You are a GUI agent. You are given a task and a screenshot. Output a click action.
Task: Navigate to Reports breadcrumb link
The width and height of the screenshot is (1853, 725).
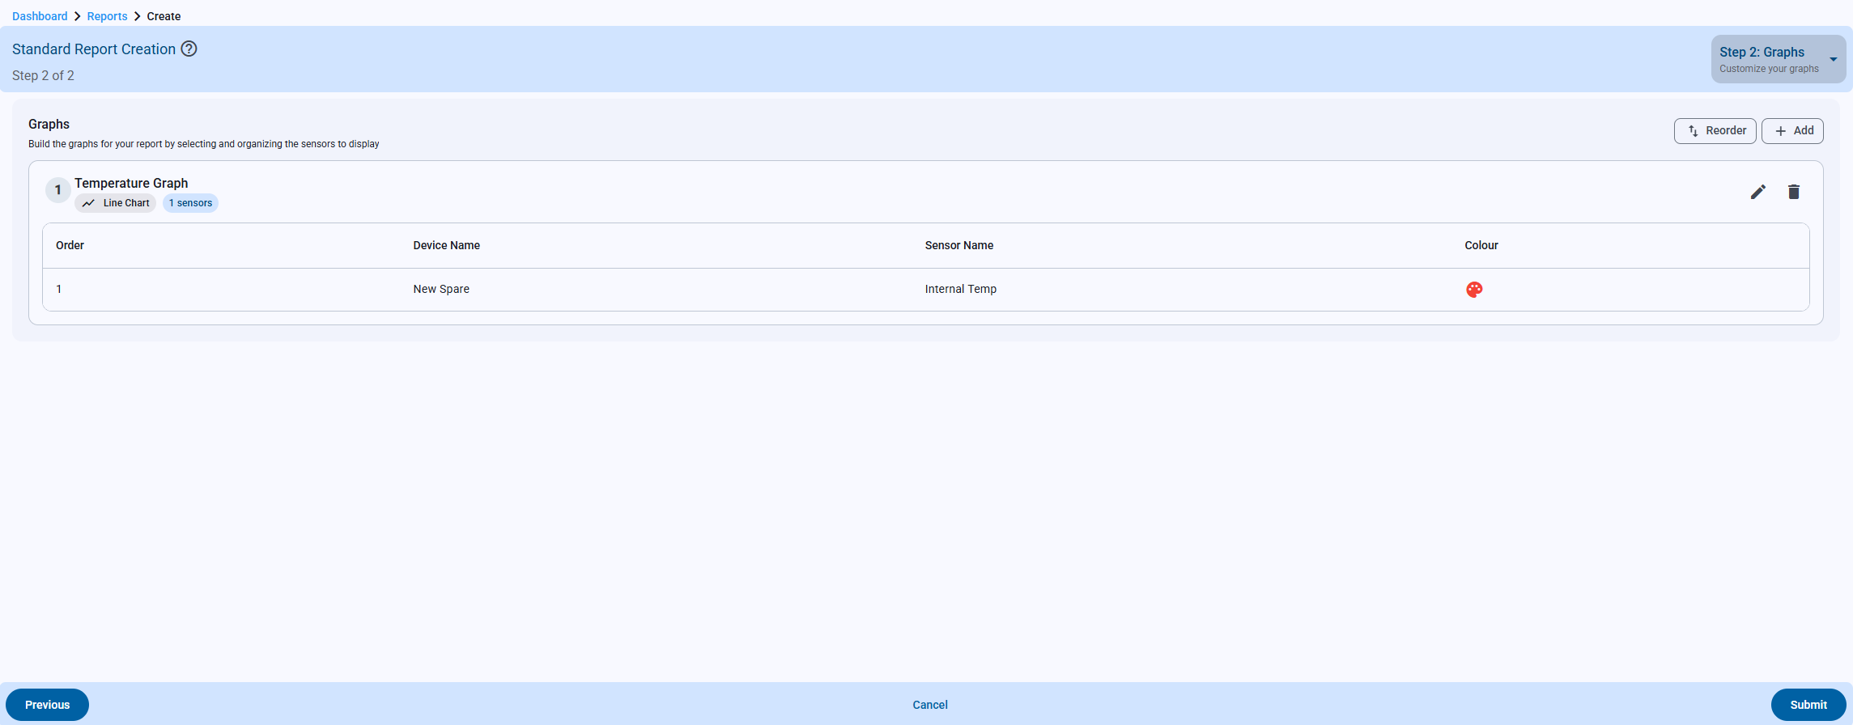(107, 16)
